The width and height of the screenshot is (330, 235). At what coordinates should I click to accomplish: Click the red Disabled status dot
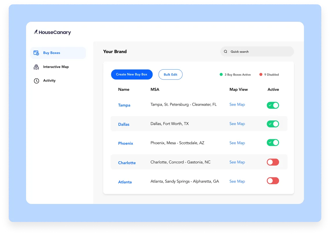(261, 75)
